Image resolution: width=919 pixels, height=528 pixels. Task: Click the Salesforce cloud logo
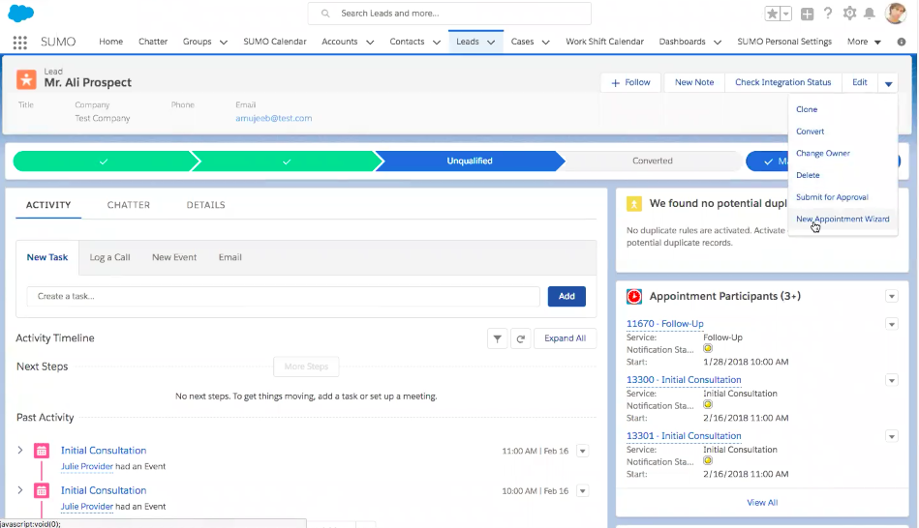coord(20,13)
